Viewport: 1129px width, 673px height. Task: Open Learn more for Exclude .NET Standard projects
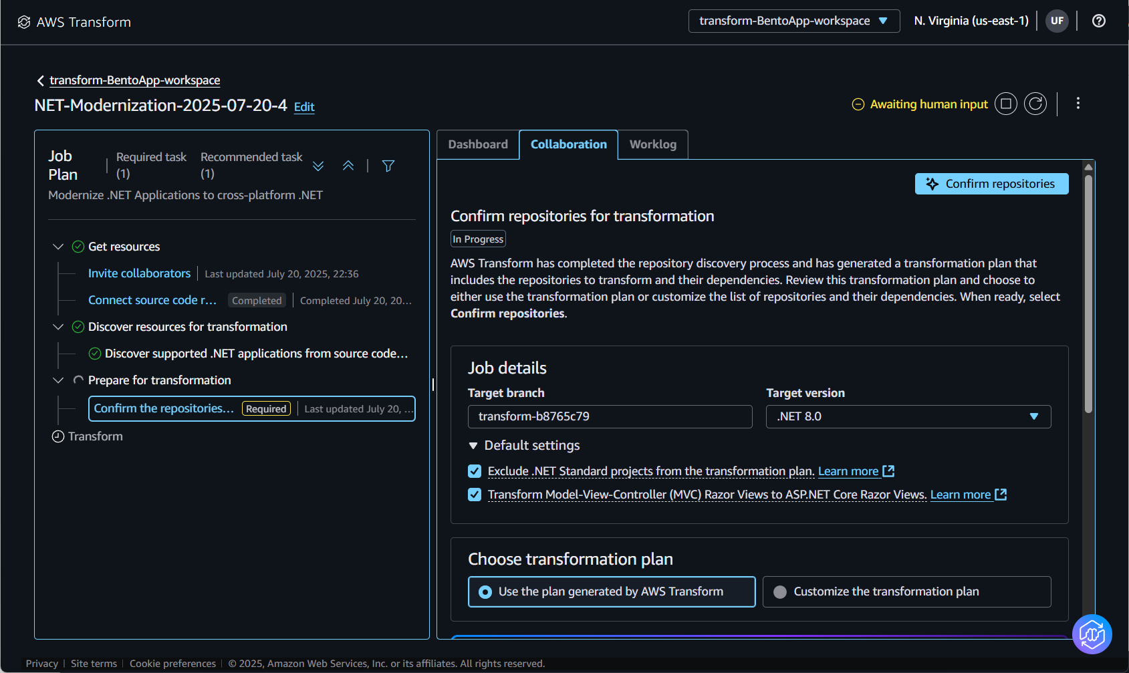tap(848, 471)
